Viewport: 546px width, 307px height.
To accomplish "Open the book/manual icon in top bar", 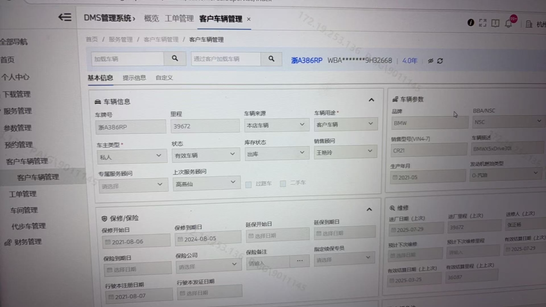I will [495, 23].
